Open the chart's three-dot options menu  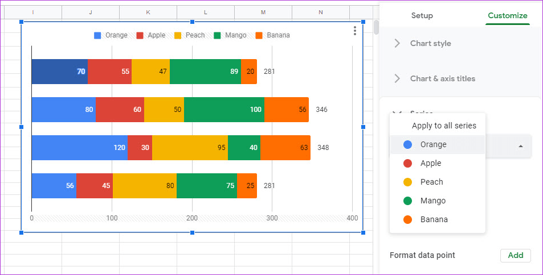coord(355,31)
